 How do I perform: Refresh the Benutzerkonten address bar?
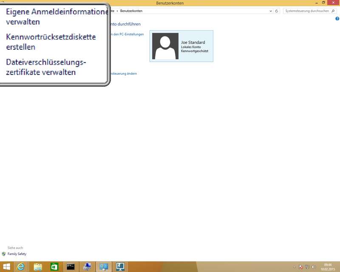point(277,11)
